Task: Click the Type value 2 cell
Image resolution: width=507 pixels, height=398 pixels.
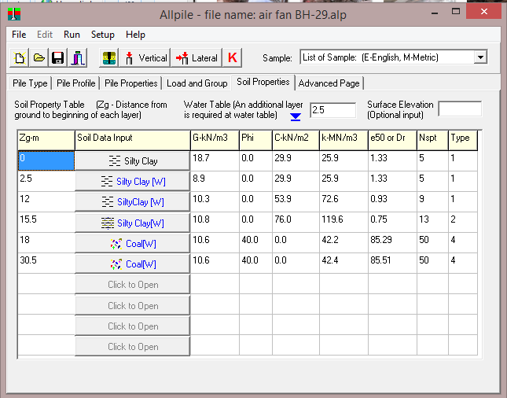Action: click(x=463, y=223)
